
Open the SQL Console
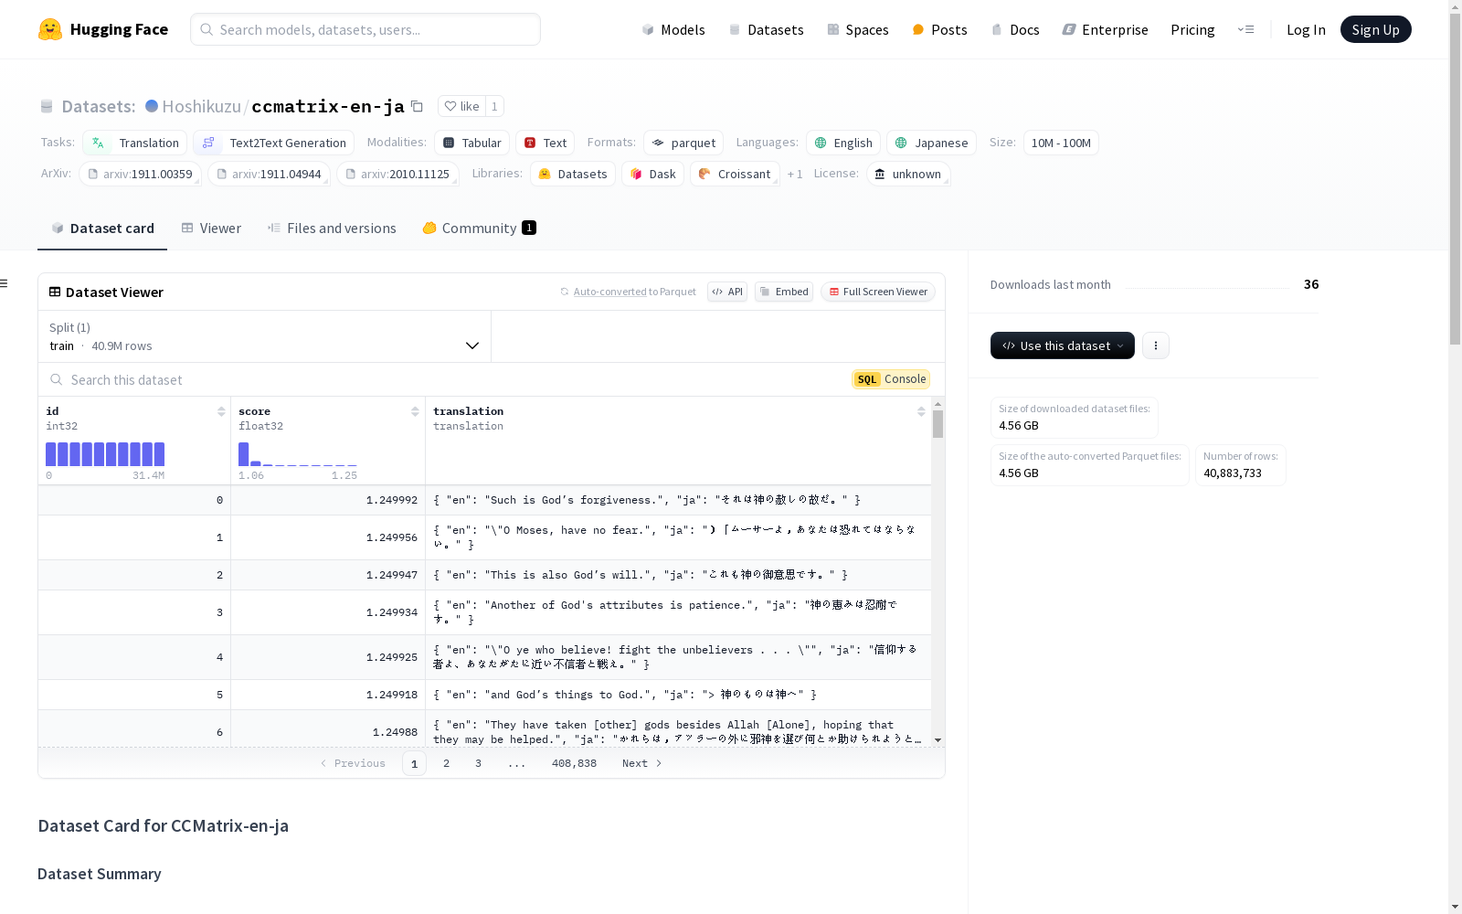[891, 379]
